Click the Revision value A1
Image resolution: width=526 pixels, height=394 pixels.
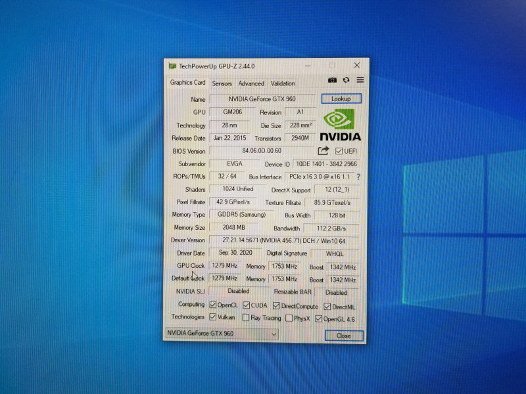point(300,112)
